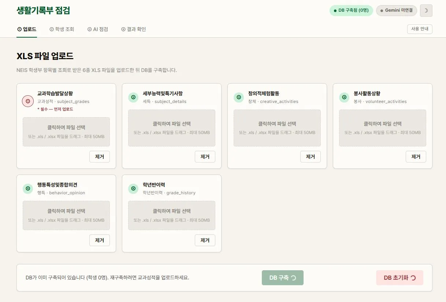Click the Gemini 미연결 status badge
This screenshot has height=302, width=446.
tap(396, 11)
